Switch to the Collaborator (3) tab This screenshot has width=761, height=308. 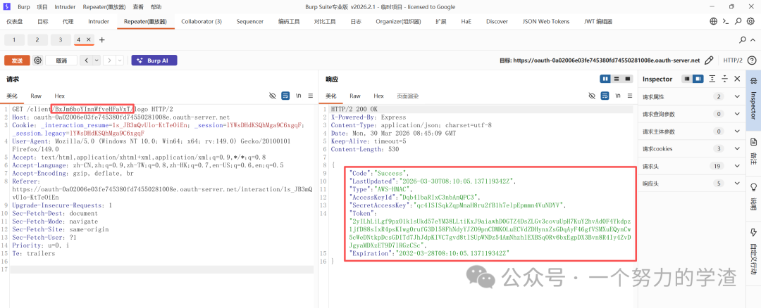pyautogui.click(x=202, y=21)
